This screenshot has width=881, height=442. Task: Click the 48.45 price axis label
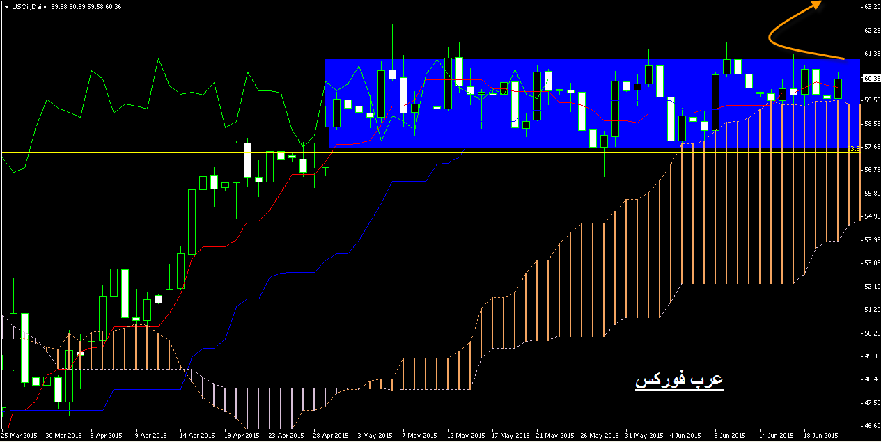click(x=871, y=380)
